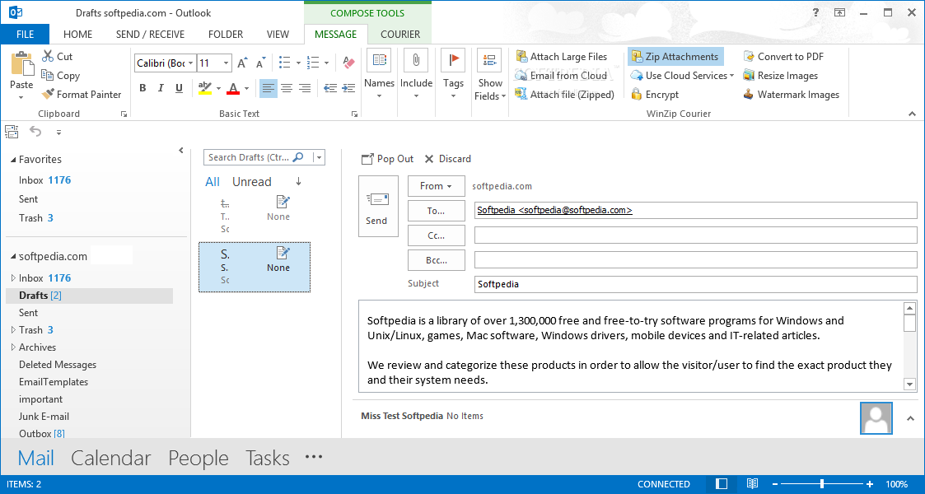
Task: Collapse the ribbon
Action: [x=912, y=114]
